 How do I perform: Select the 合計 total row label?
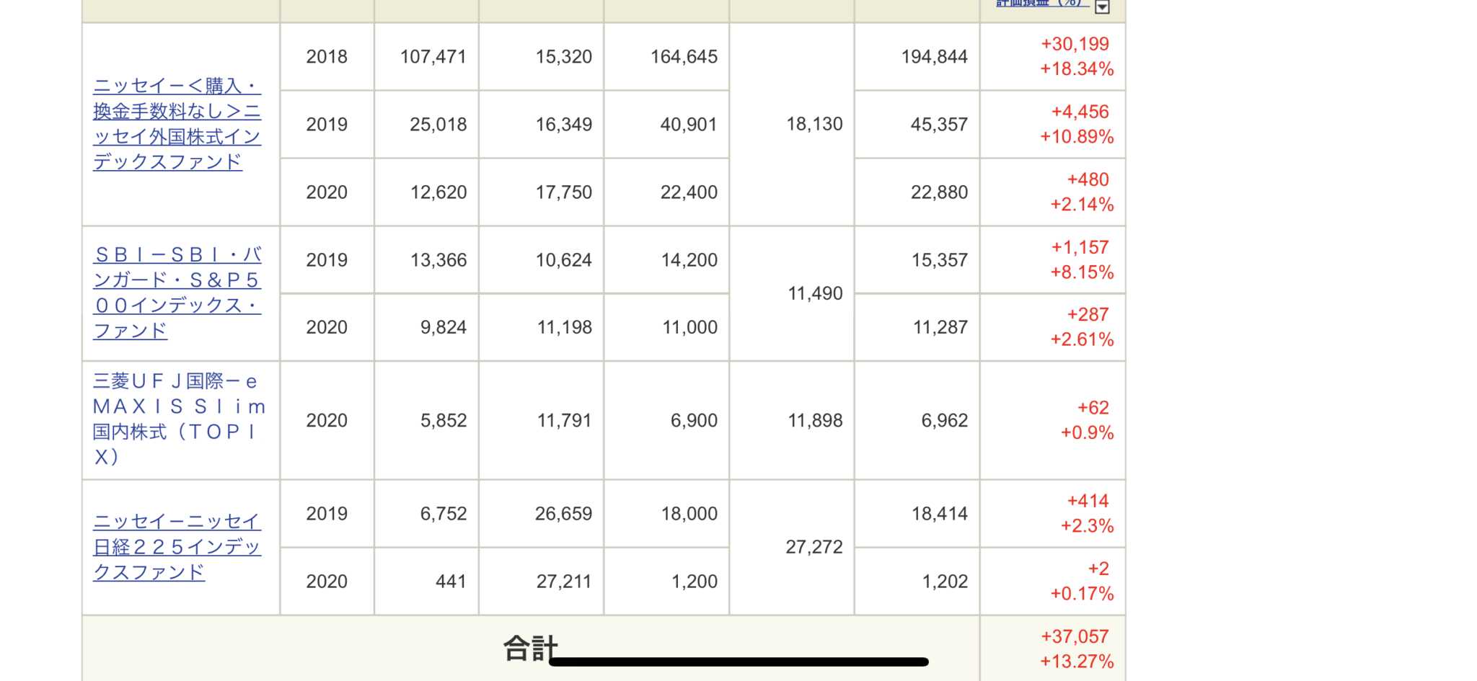[530, 648]
